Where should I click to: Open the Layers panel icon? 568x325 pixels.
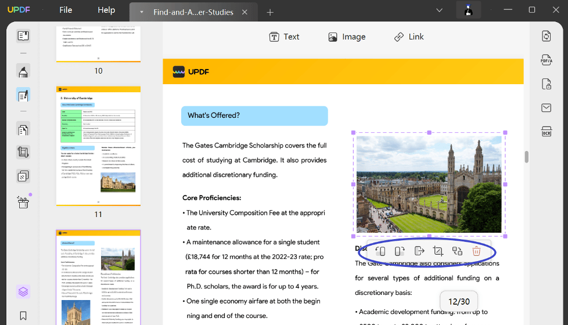23,292
